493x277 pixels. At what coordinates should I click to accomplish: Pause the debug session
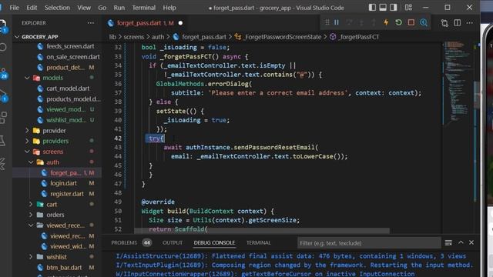(337, 22)
